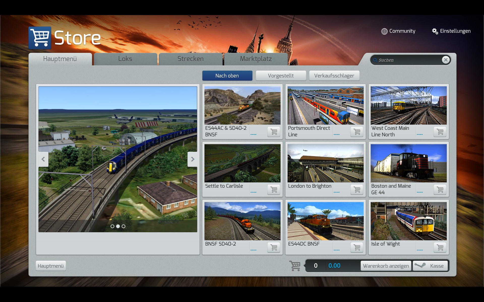Show next featured image with right chevron
The height and width of the screenshot is (302, 484).
click(193, 159)
